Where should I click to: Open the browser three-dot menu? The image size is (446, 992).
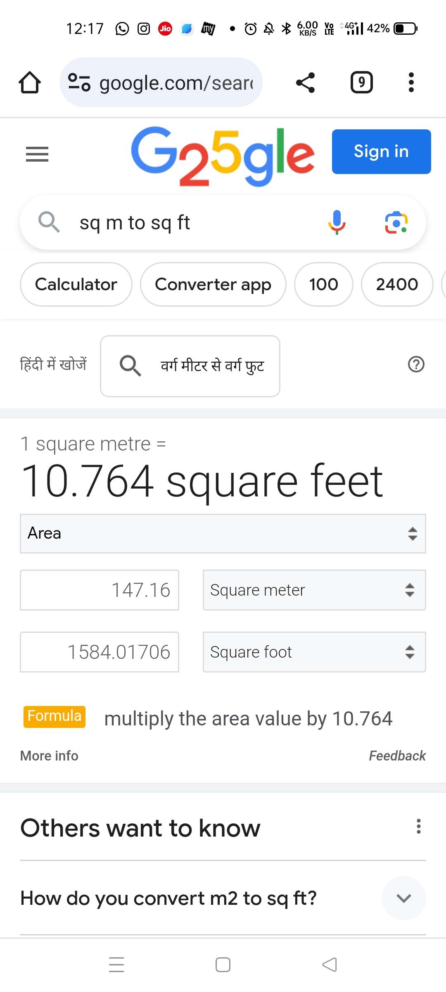pyautogui.click(x=411, y=82)
